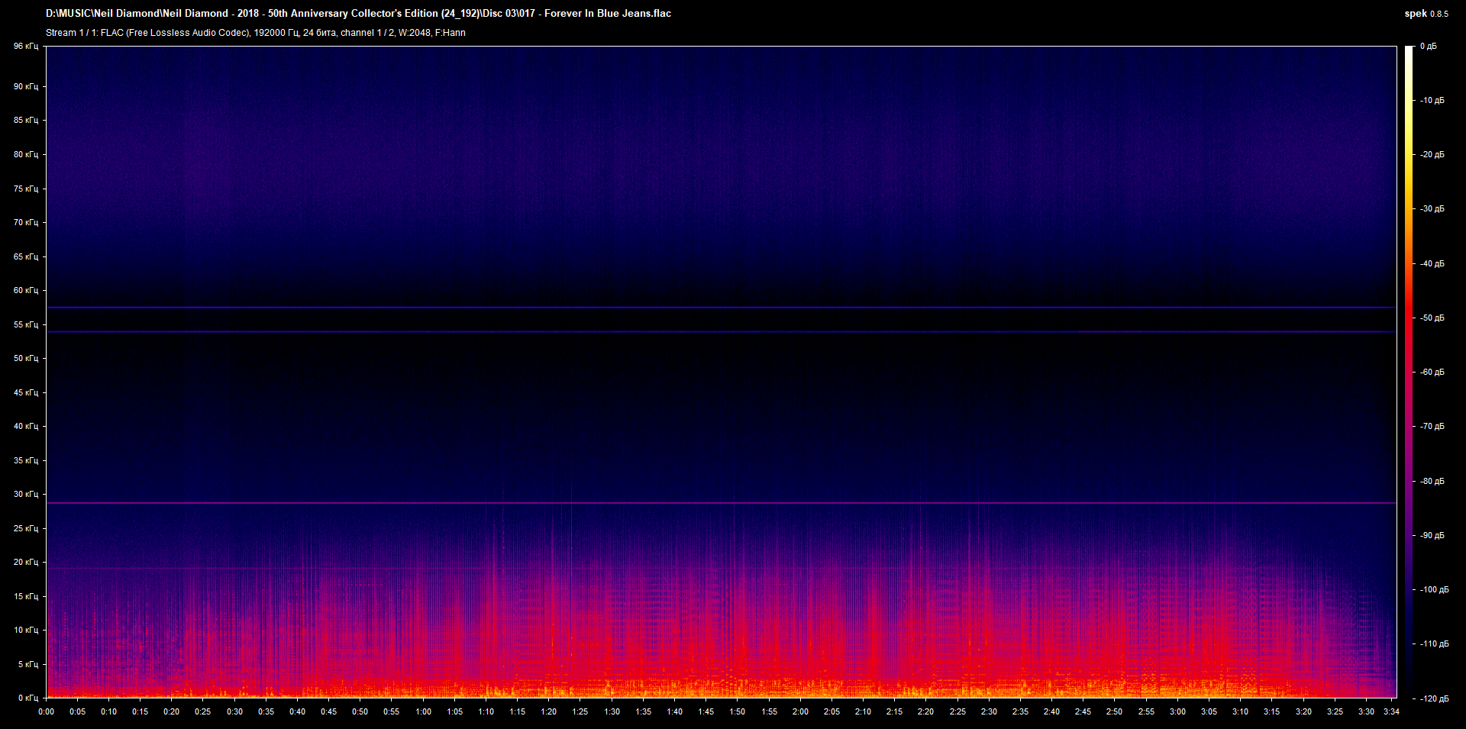1466x729 pixels.
Task: Click the 0:00 time axis marker
Action: pos(46,711)
